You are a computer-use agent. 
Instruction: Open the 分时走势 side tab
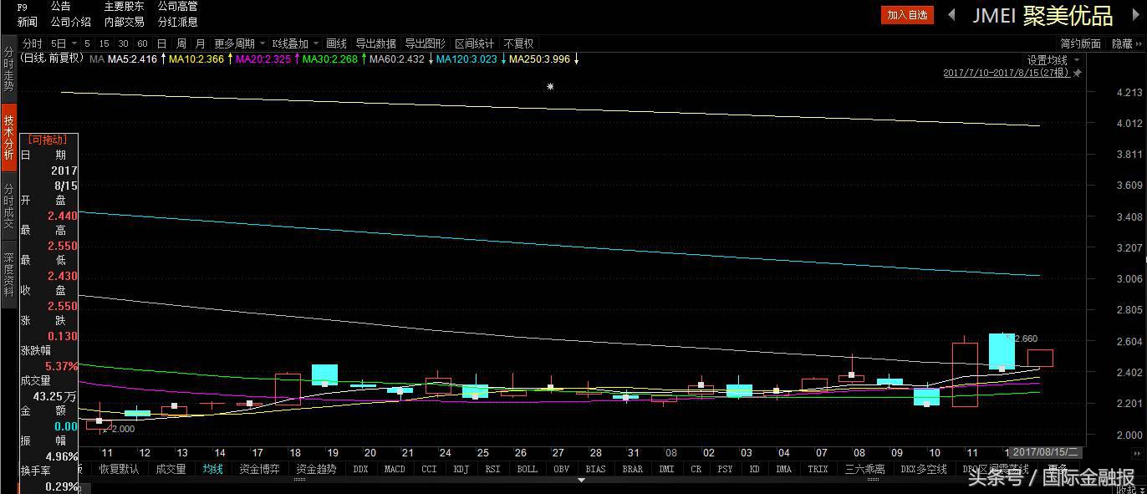8,69
